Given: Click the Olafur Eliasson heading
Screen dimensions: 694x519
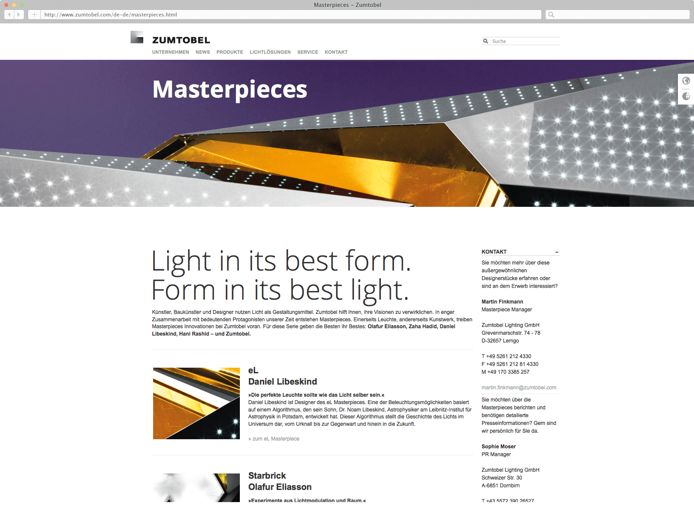Looking at the screenshot, I should (280, 487).
